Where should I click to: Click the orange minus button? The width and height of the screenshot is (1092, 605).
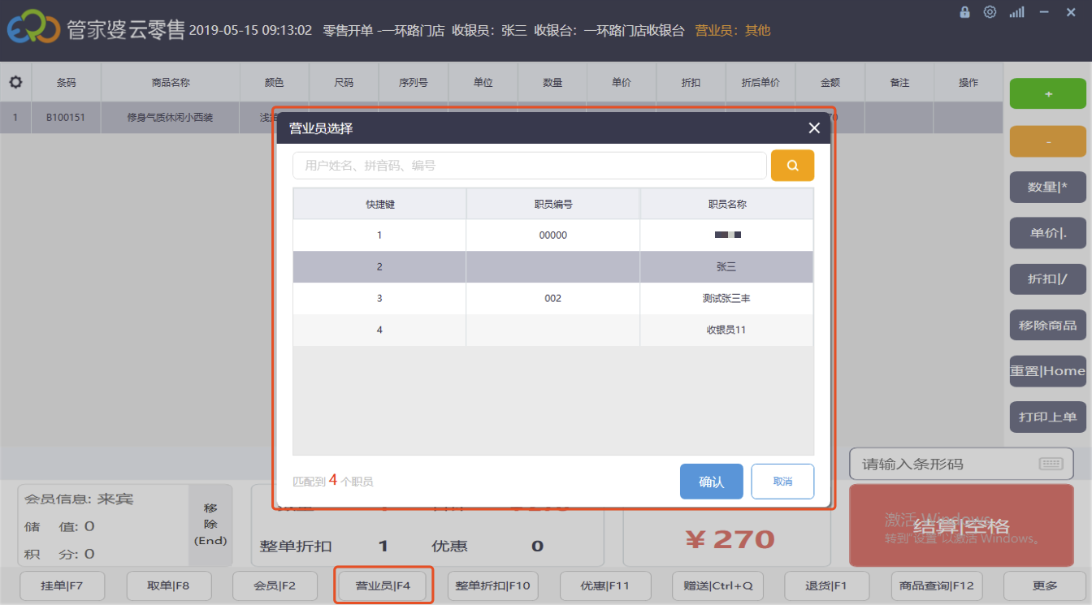[x=1047, y=141]
